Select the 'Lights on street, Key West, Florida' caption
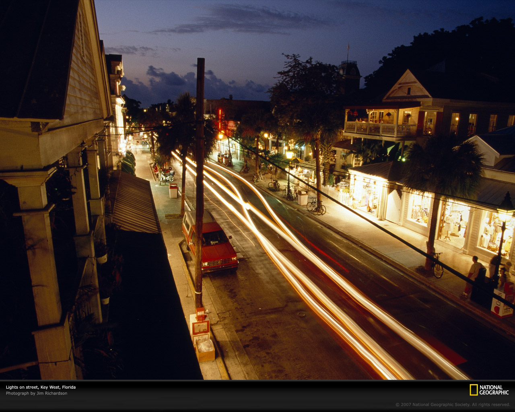515x412 pixels. pos(41,387)
